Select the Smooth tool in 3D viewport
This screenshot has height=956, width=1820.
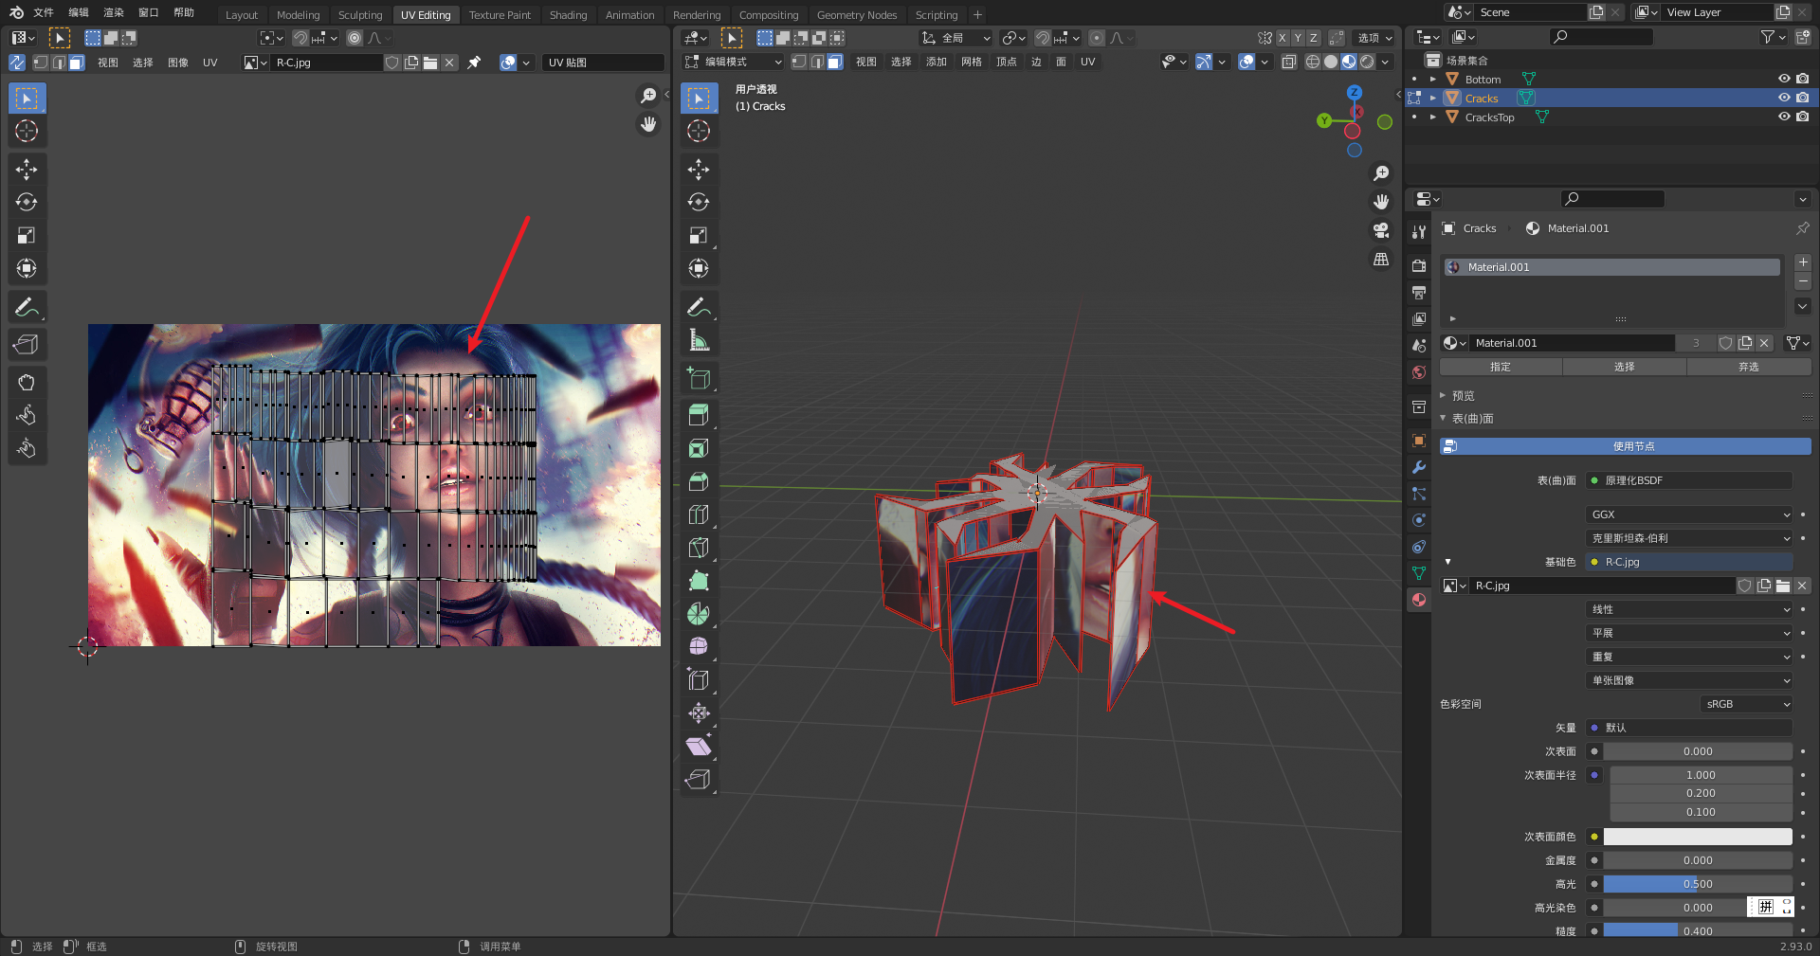699,647
